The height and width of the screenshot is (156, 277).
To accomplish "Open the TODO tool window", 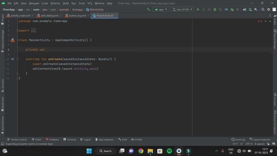I will [36, 140].
